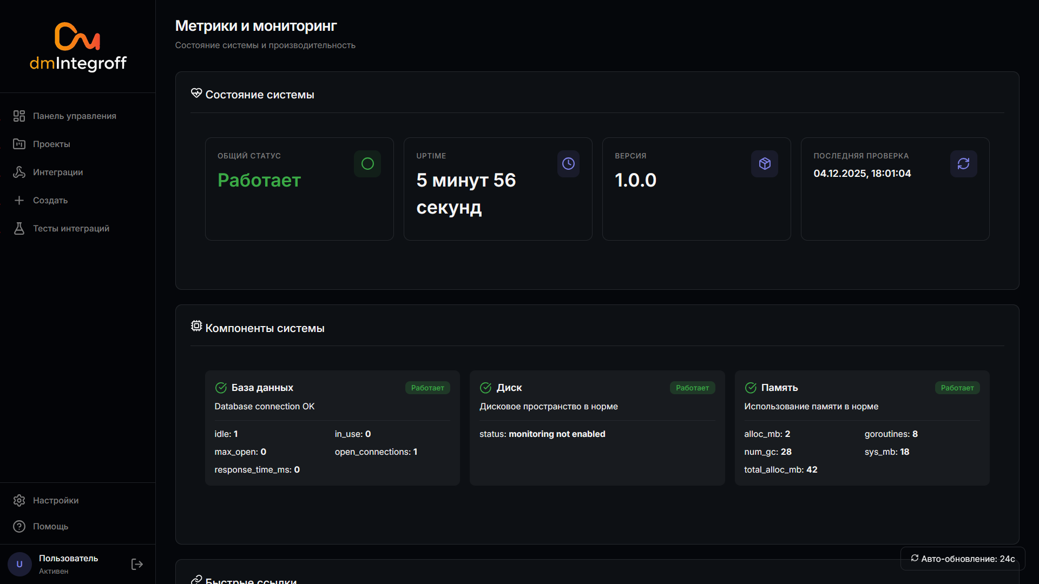Open Тесты интеграций page
The width and height of the screenshot is (1039, 584).
pos(71,229)
